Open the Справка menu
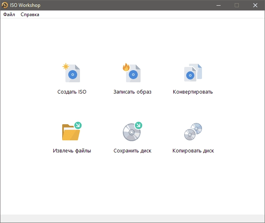 pyautogui.click(x=30, y=15)
